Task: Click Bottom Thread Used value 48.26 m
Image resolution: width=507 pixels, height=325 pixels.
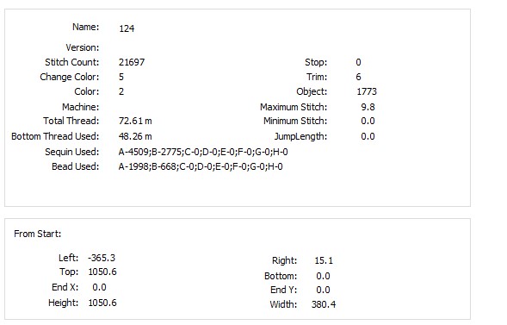Action: click(135, 136)
